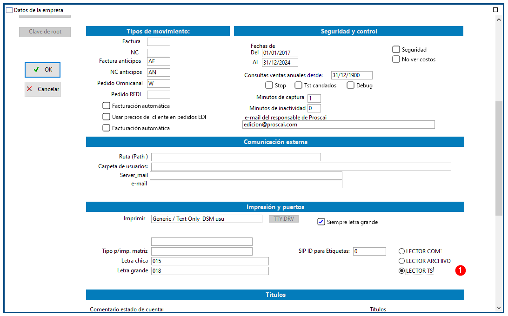Click the OK button with green checkmark

[x=42, y=70]
